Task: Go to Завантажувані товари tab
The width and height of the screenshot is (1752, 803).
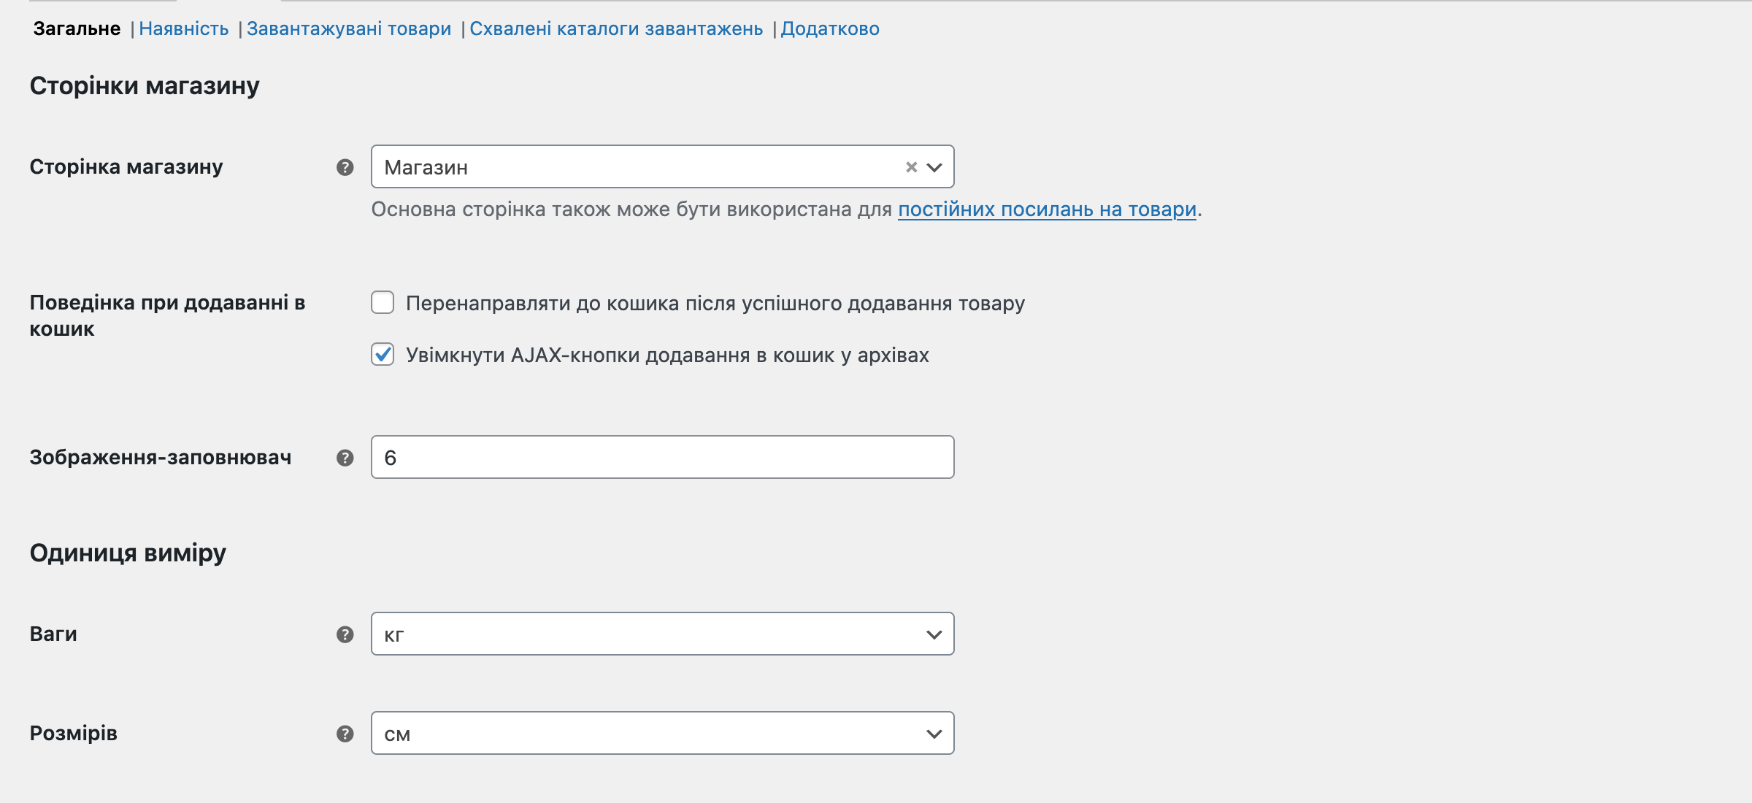Action: (x=349, y=28)
